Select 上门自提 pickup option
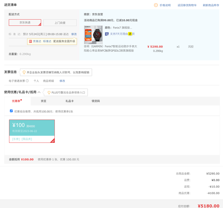Screen dimensions: 223x208 tap(60, 23)
